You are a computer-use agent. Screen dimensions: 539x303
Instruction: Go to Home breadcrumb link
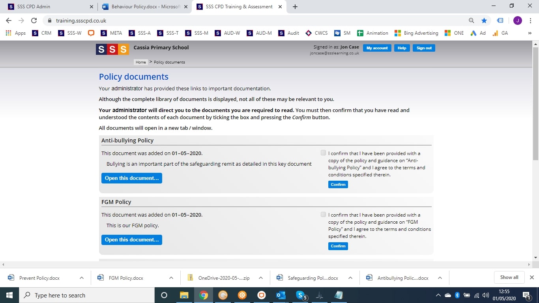[141, 62]
